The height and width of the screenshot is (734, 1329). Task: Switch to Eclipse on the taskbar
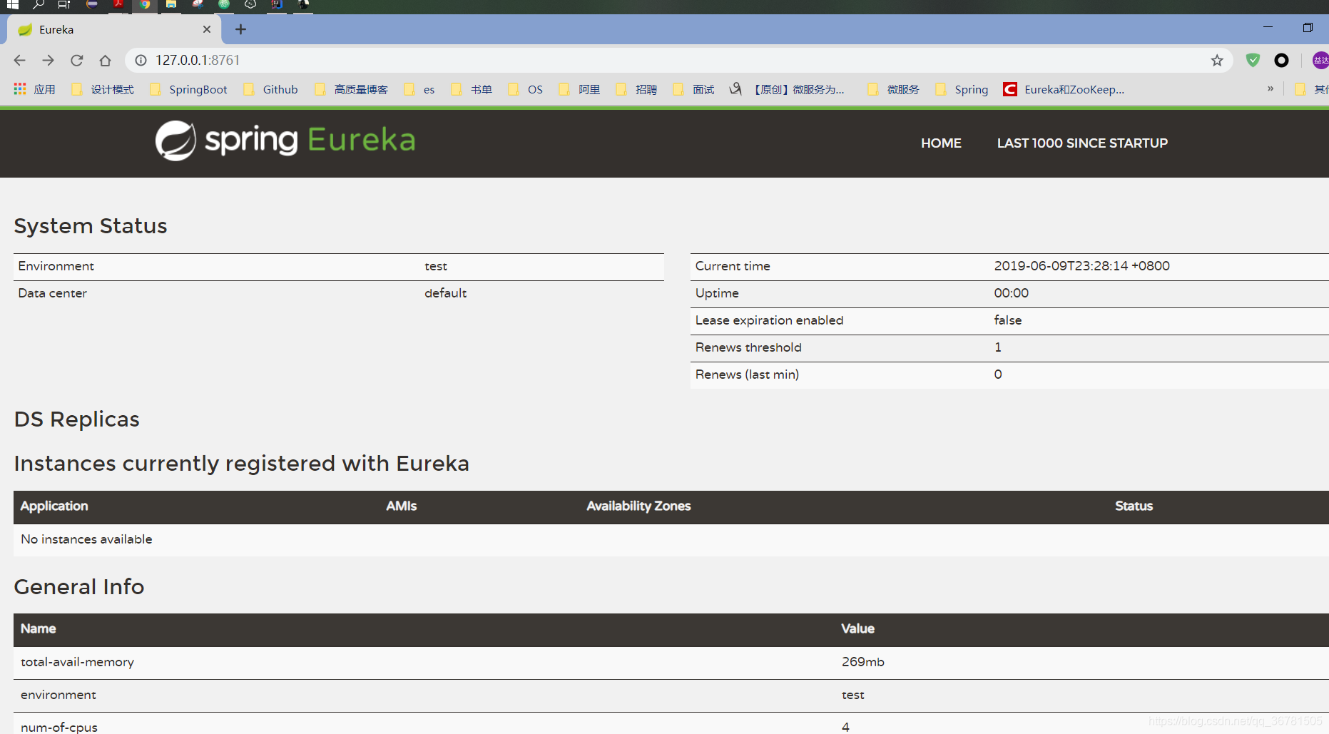[x=92, y=4]
